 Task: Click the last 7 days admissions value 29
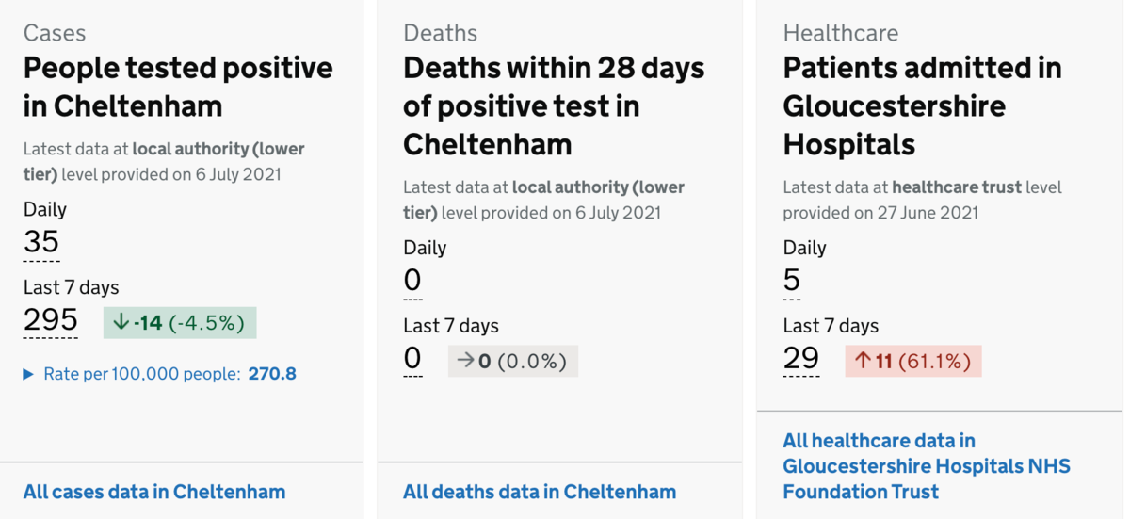(801, 359)
